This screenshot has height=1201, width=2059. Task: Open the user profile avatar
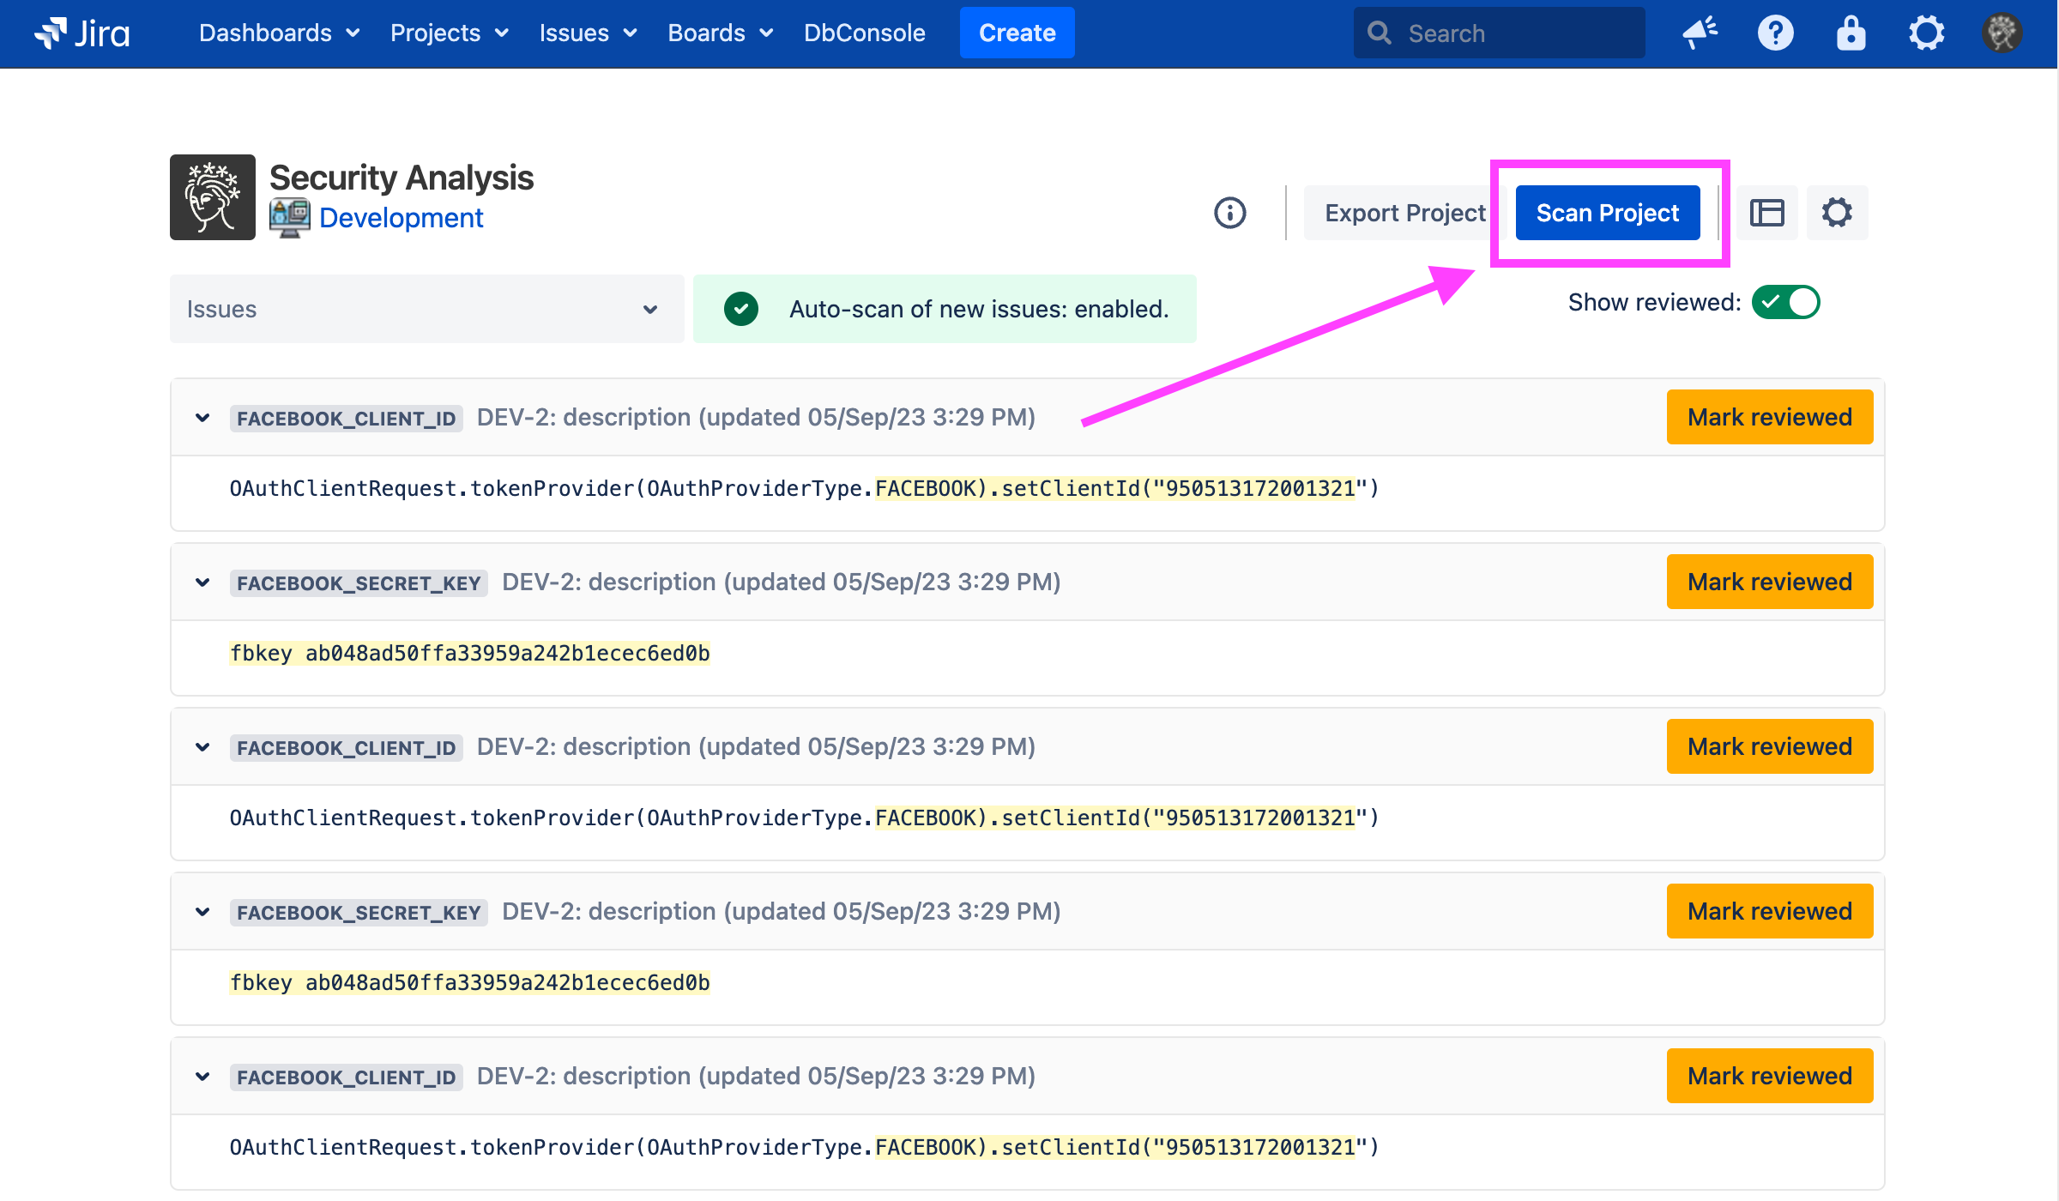(2002, 33)
